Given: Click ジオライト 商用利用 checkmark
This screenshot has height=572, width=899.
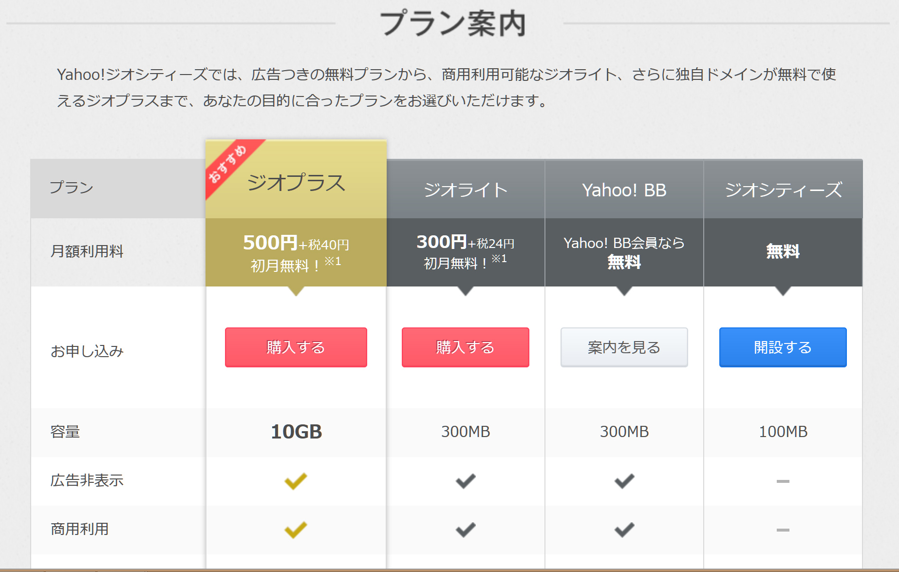Looking at the screenshot, I should [x=466, y=530].
